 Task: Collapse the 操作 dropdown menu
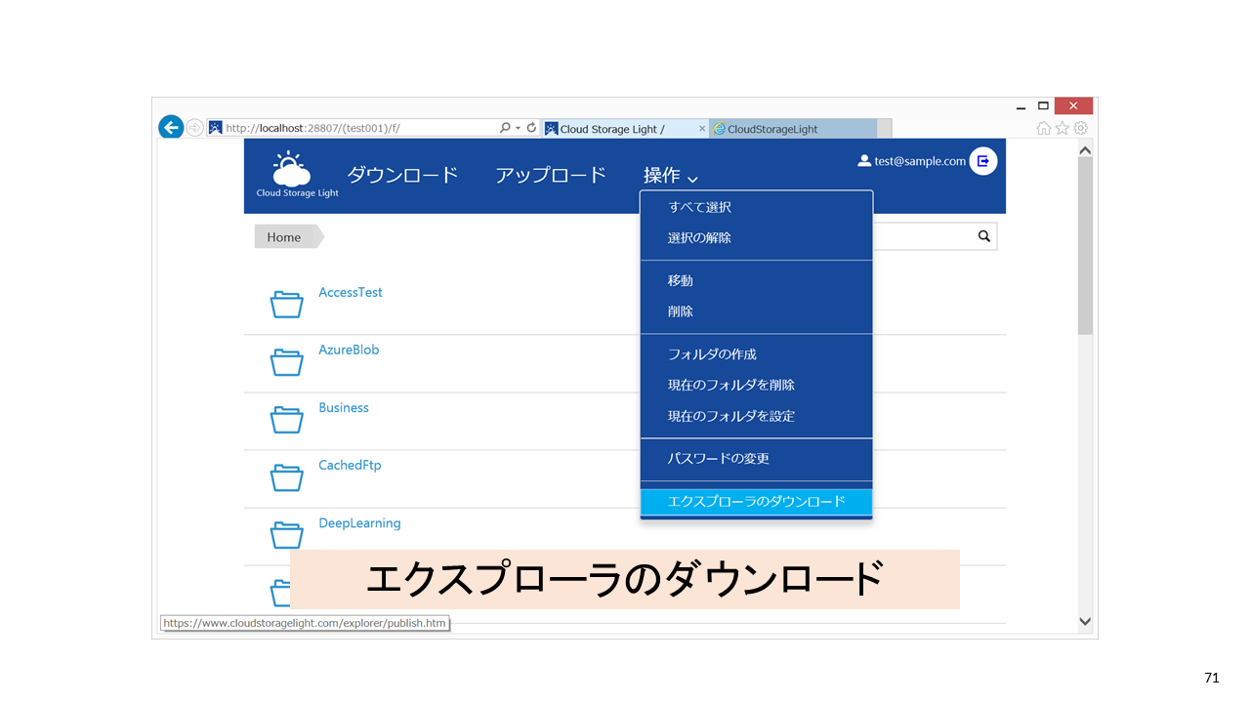click(670, 176)
